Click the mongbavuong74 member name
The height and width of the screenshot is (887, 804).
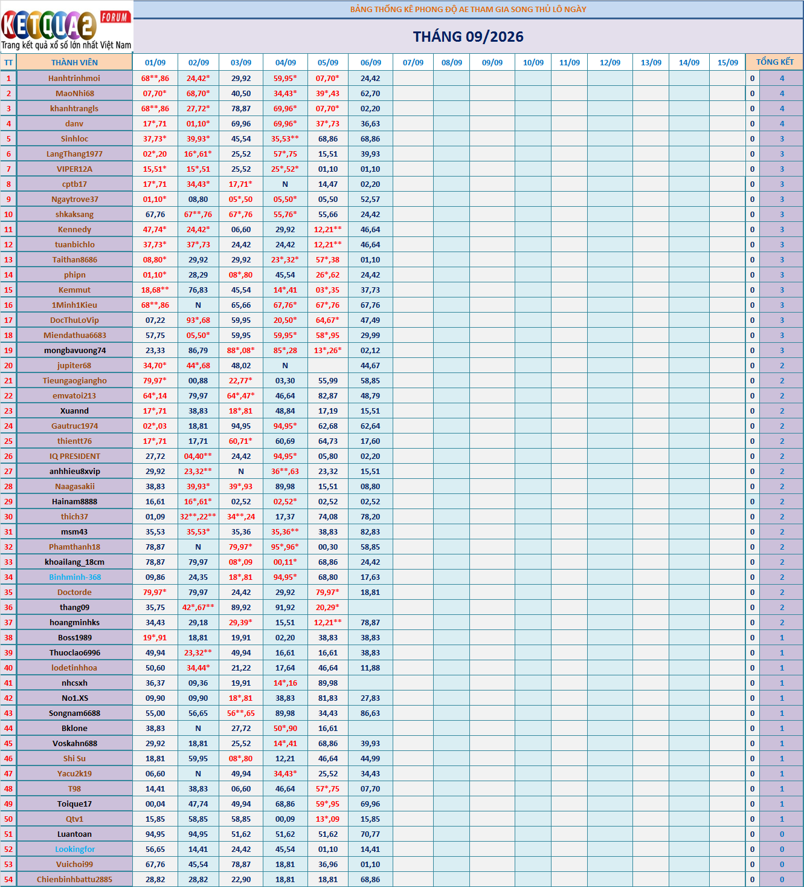point(74,350)
